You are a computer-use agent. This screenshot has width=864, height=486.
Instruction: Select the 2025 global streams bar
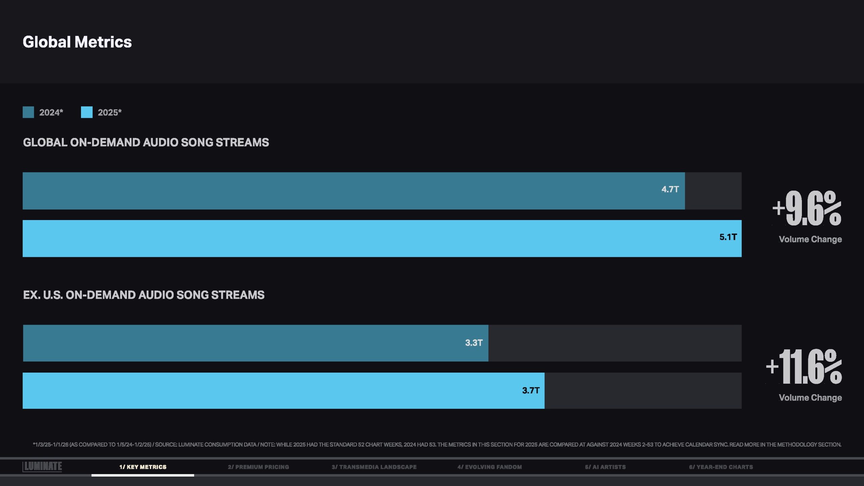coord(337,239)
